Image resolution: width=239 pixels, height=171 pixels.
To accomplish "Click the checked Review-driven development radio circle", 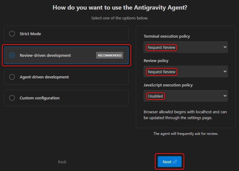I will [x=12, y=56].
